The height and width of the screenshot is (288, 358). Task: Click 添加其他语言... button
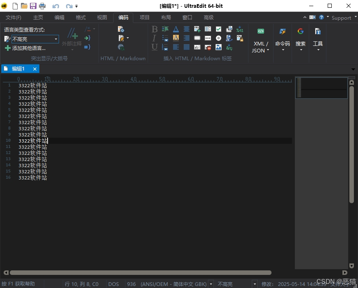[25, 48]
